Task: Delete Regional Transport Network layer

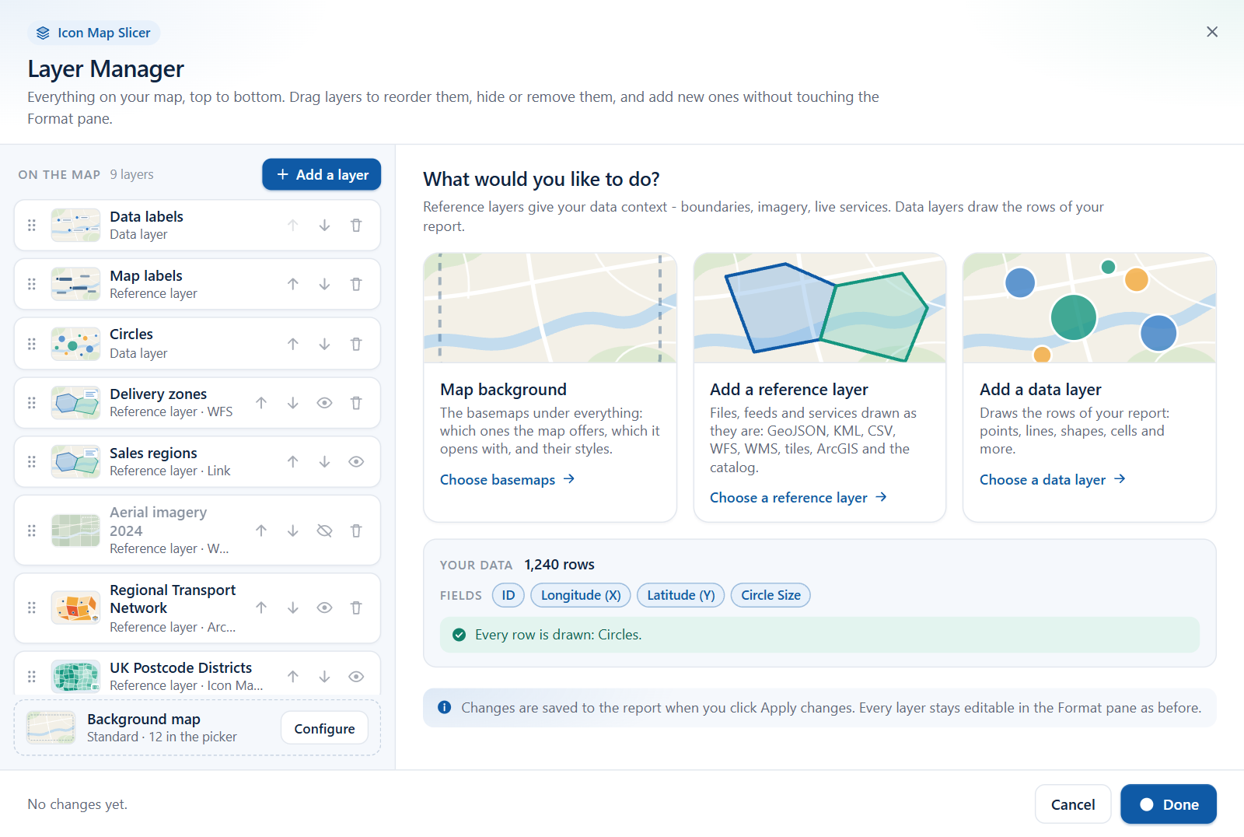Action: [x=356, y=608]
